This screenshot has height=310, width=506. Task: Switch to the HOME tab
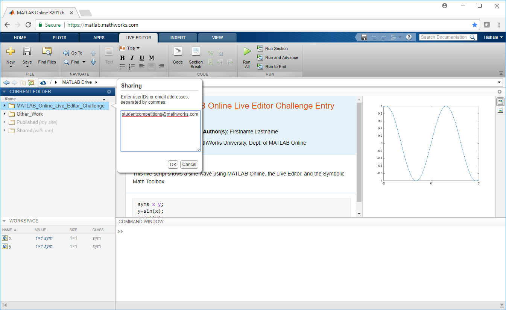[x=20, y=38]
